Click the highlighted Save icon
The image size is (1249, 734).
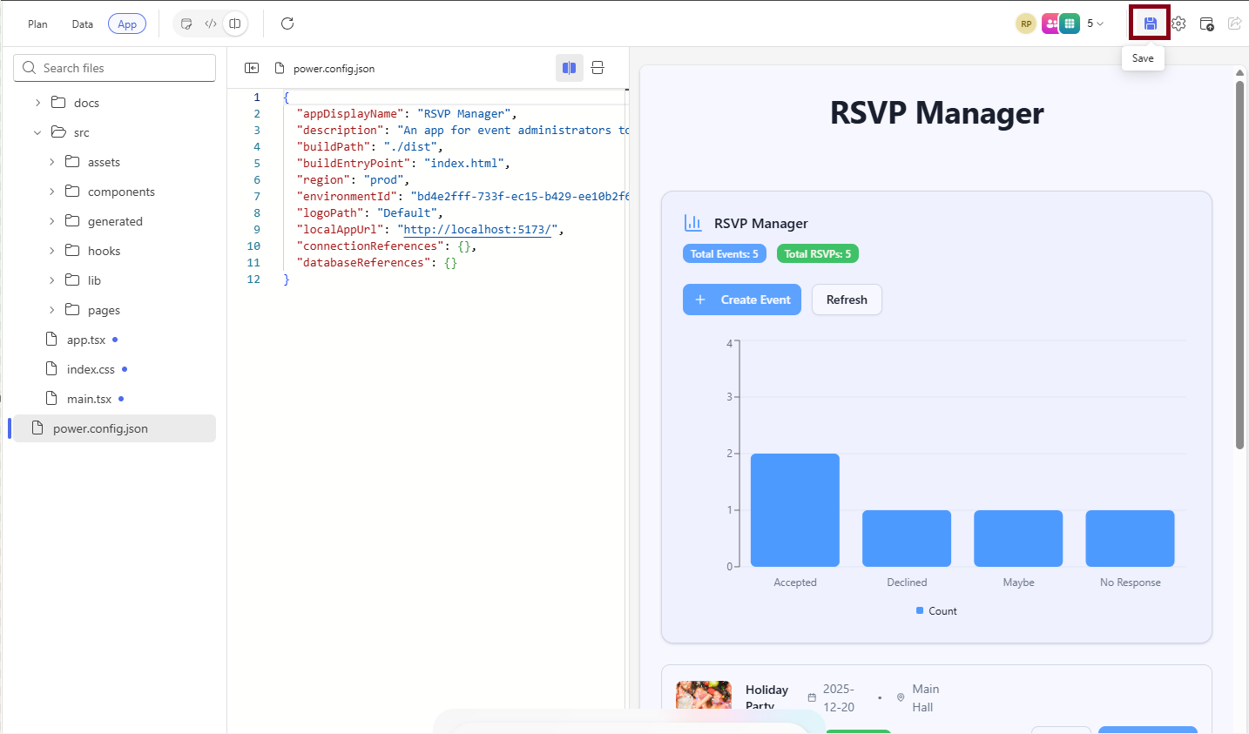(1149, 24)
